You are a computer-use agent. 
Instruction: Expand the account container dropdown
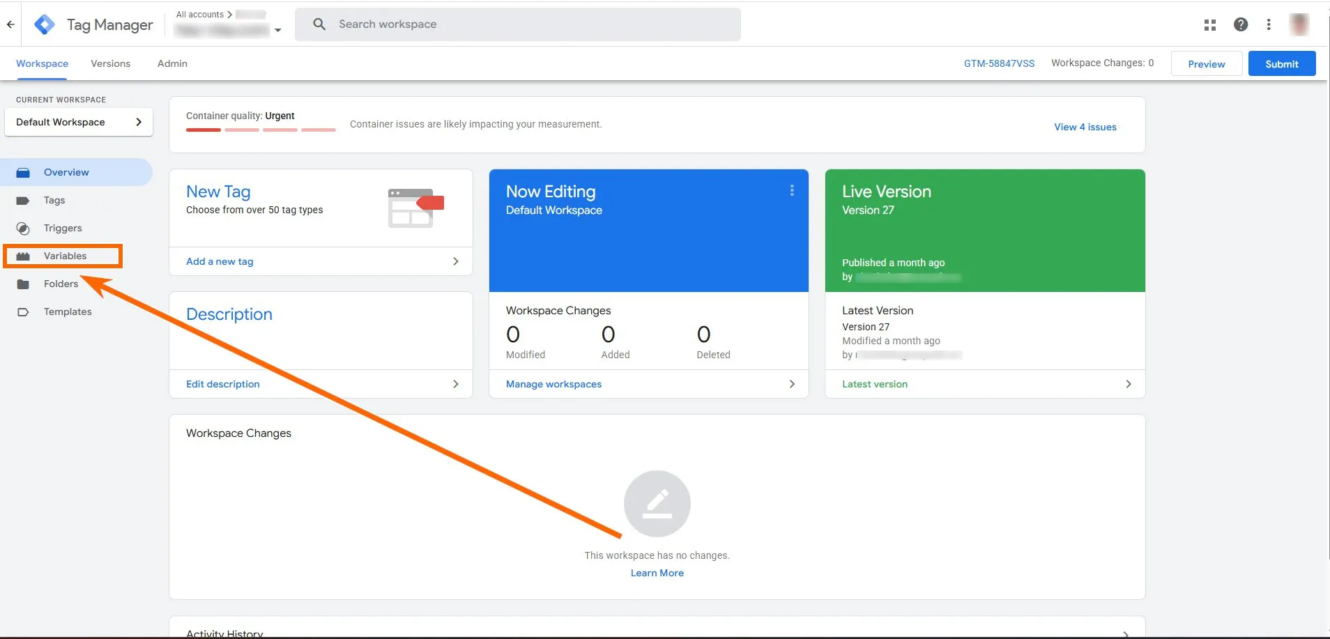(277, 30)
